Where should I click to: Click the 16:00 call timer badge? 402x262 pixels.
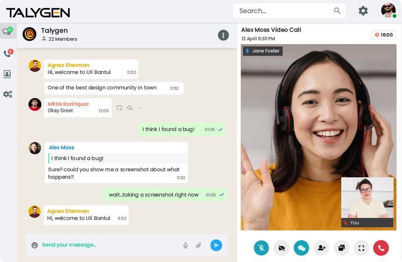[384, 35]
